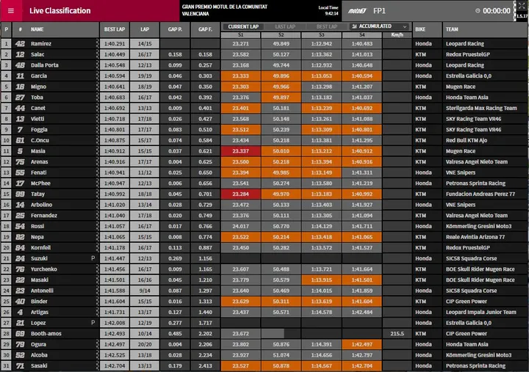
Task: Click Canet's rider number 44
Action: pos(21,108)
